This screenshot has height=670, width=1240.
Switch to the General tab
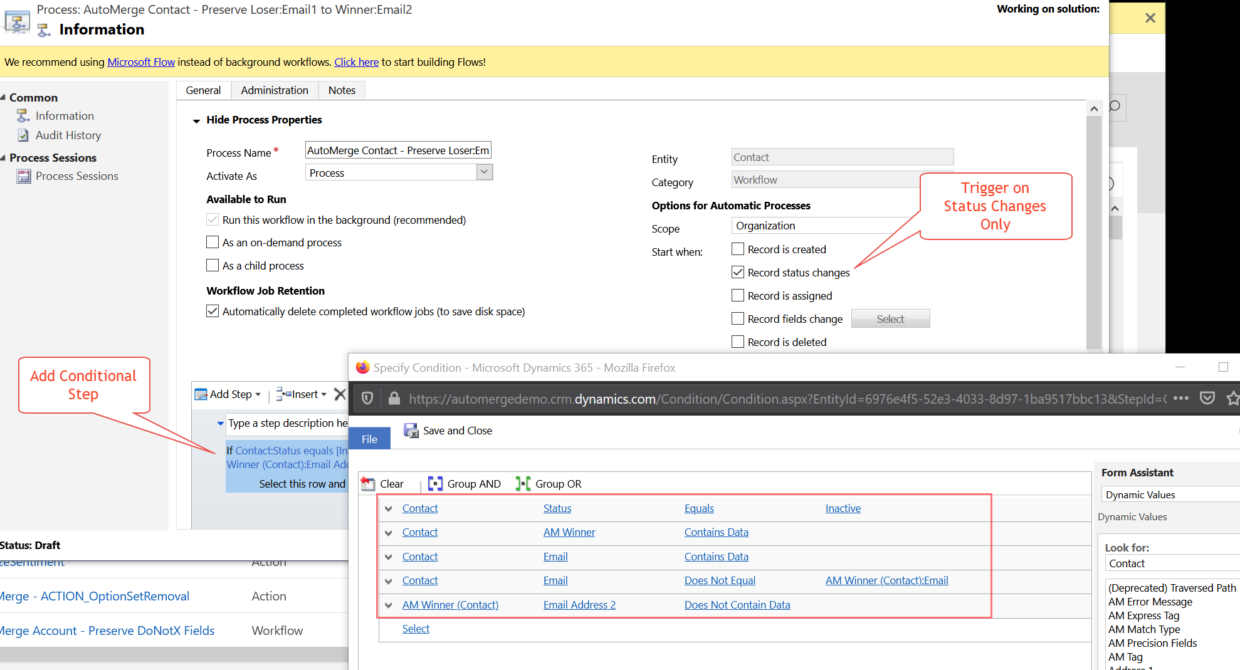point(203,90)
